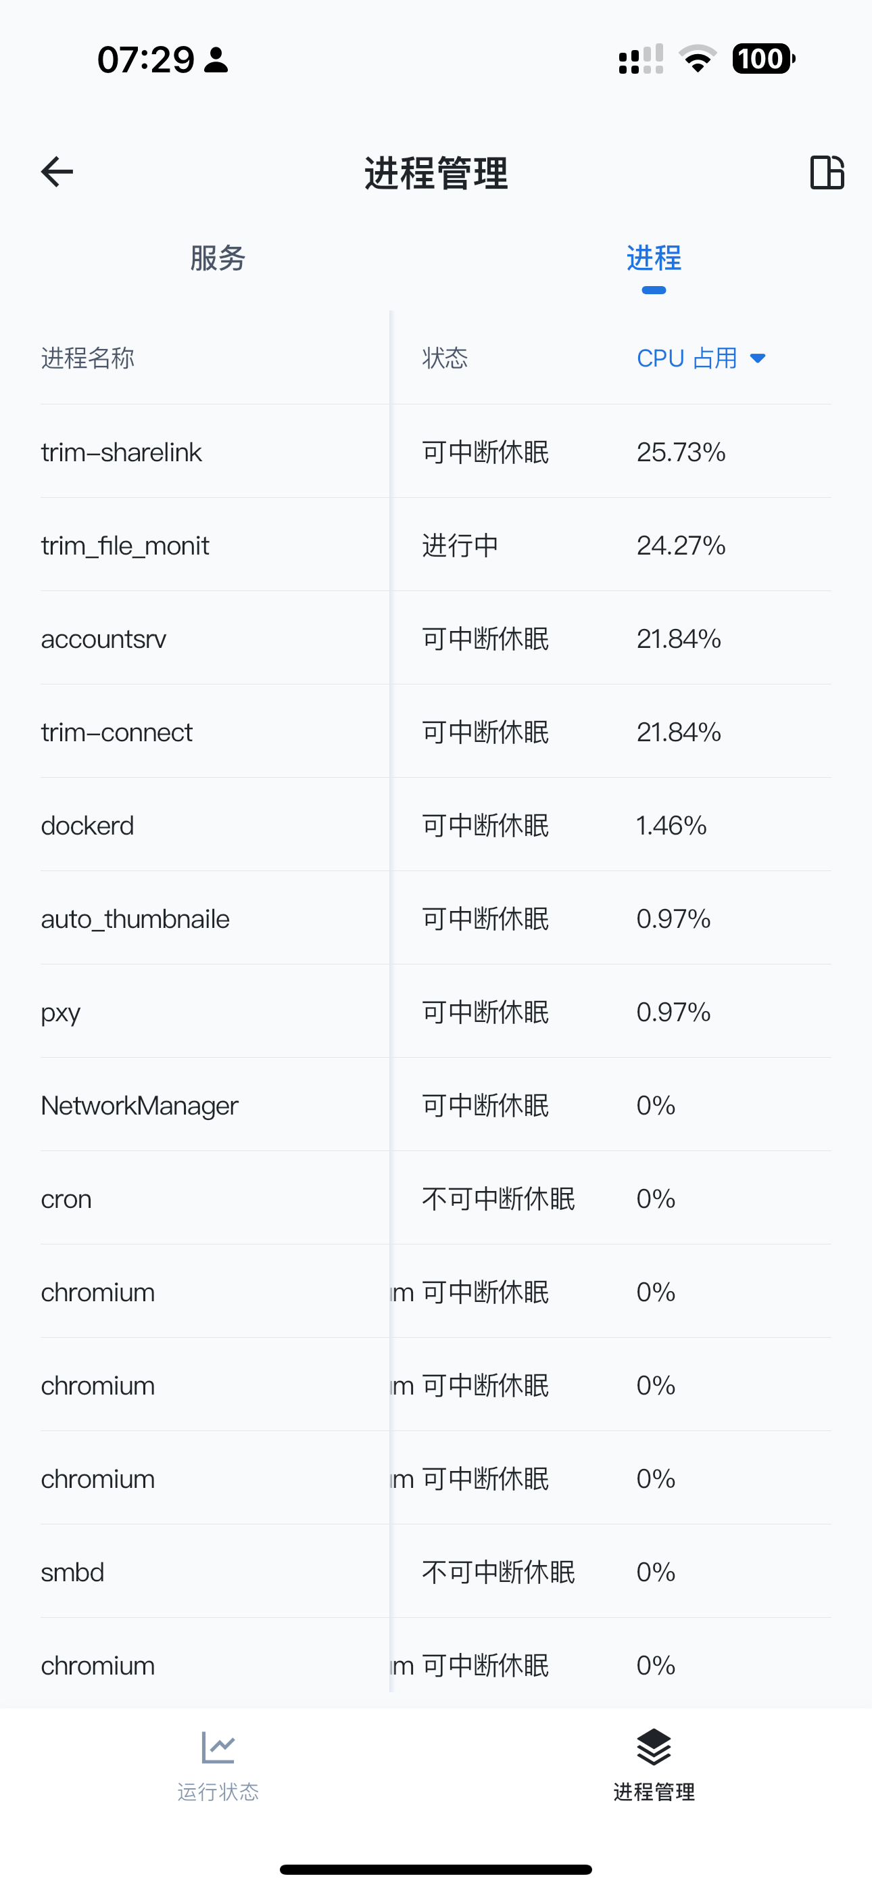Image resolution: width=872 pixels, height=1891 pixels.
Task: Tap the battery indicator showing 100
Action: click(x=763, y=59)
